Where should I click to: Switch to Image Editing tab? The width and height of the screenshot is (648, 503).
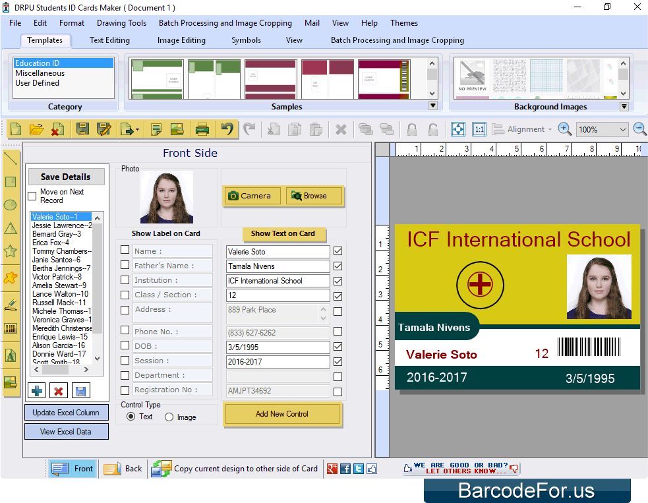pyautogui.click(x=181, y=40)
